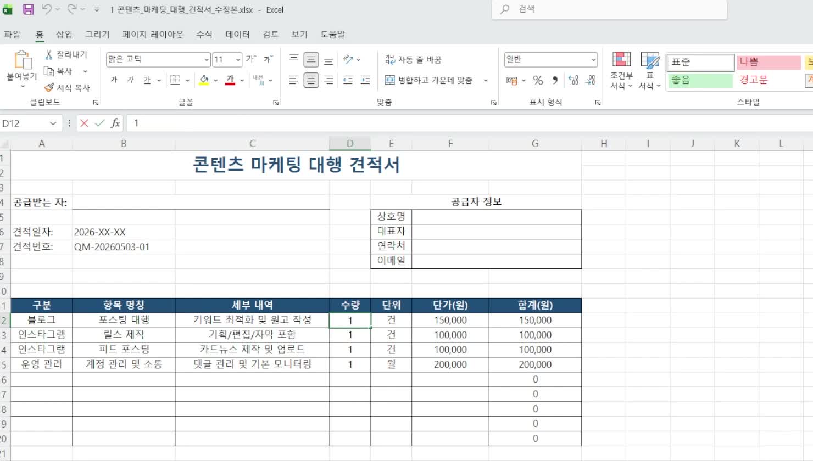The height and width of the screenshot is (461, 813).
Task: Click the Paste clipboard icon
Action: tap(22, 60)
